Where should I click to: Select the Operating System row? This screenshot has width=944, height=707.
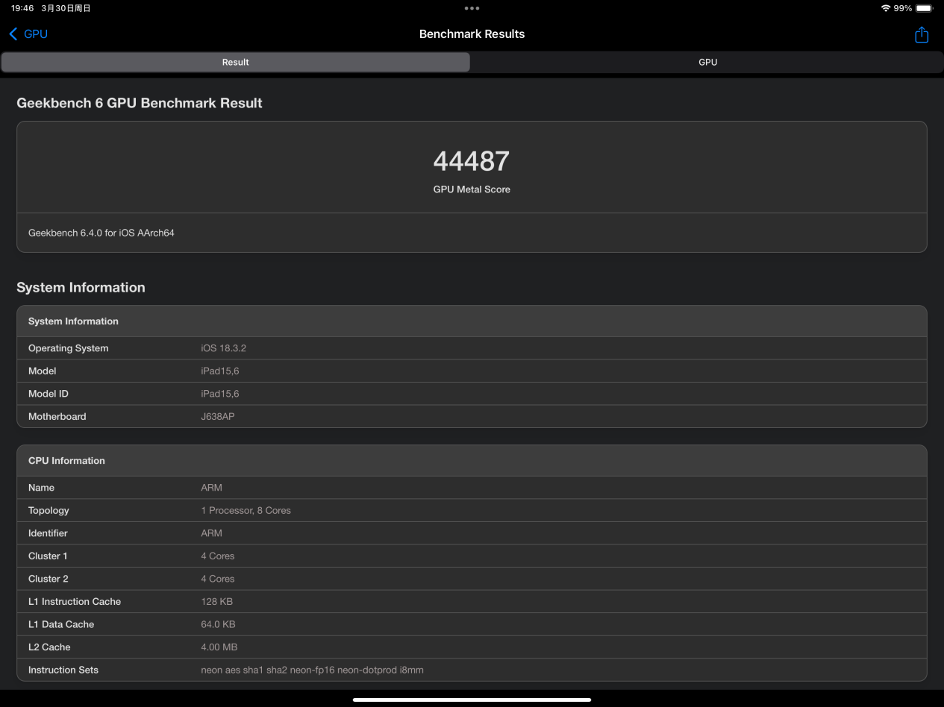472,348
